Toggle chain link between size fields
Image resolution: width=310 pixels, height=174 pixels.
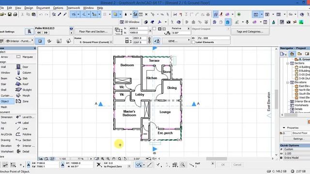point(150,40)
